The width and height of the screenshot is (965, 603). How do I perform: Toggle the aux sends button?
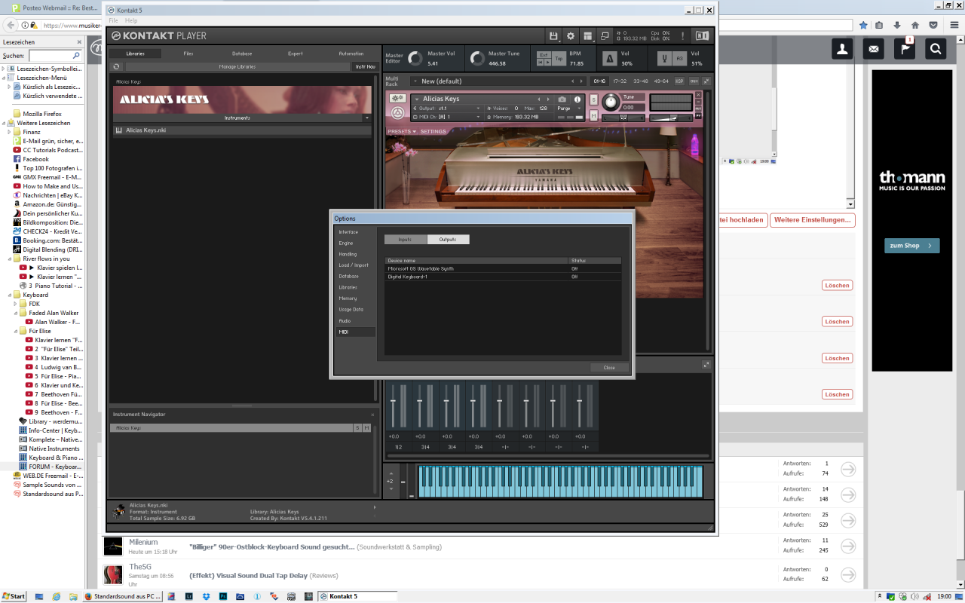click(x=693, y=81)
